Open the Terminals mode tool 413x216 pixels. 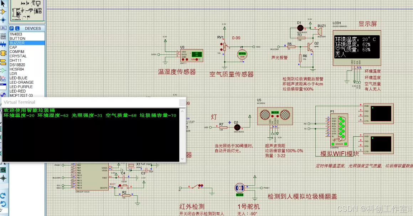tap(3, 62)
